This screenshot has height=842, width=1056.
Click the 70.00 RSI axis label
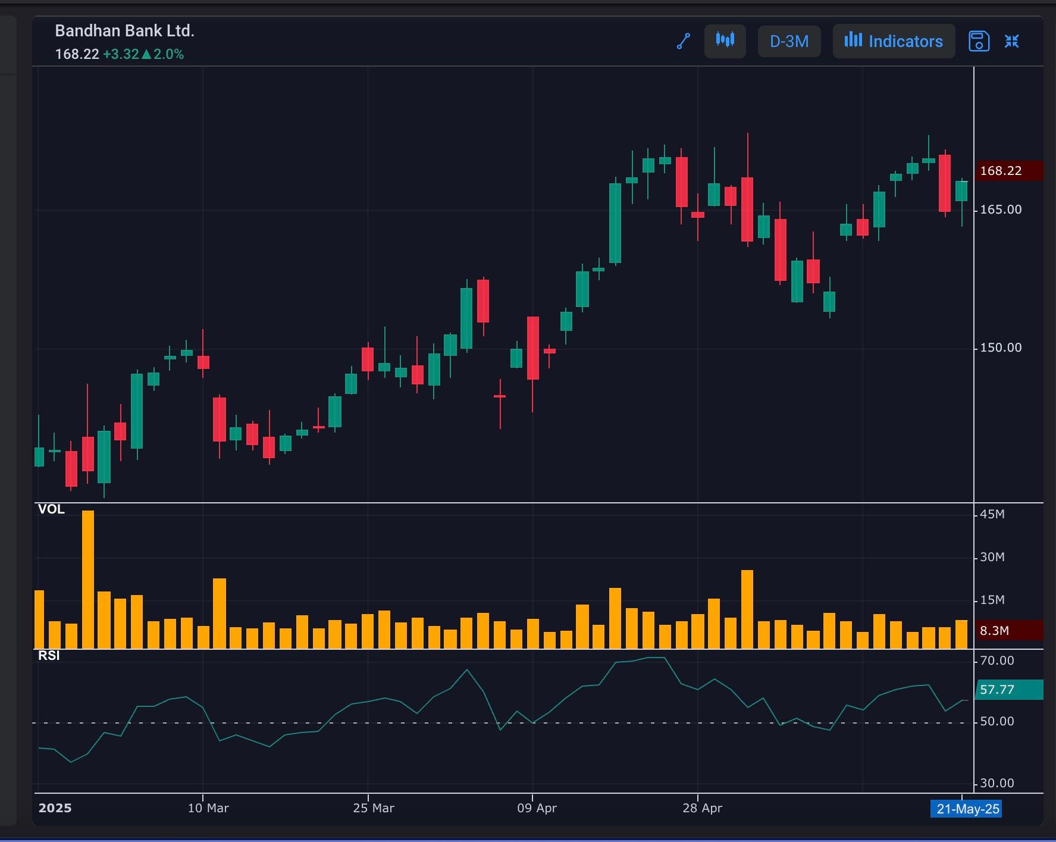pos(997,661)
